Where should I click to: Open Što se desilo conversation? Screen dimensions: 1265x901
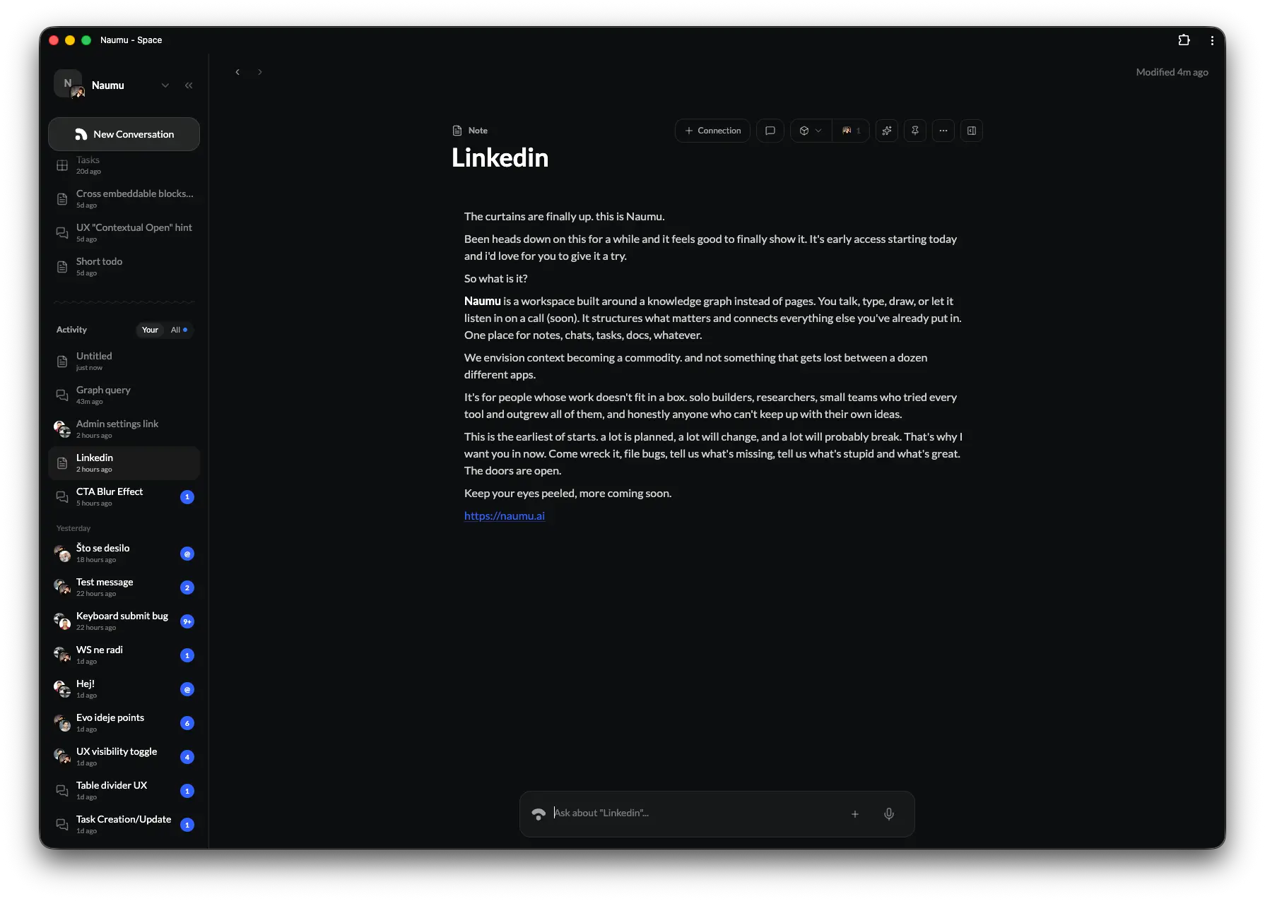coord(124,553)
